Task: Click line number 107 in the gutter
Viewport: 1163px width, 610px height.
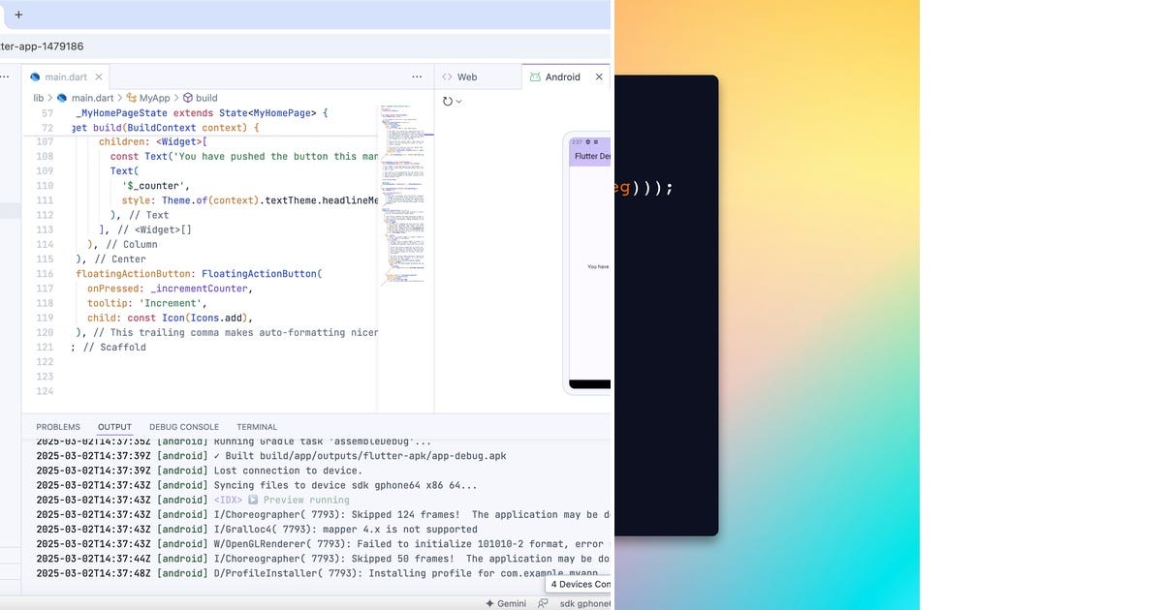Action: point(45,141)
